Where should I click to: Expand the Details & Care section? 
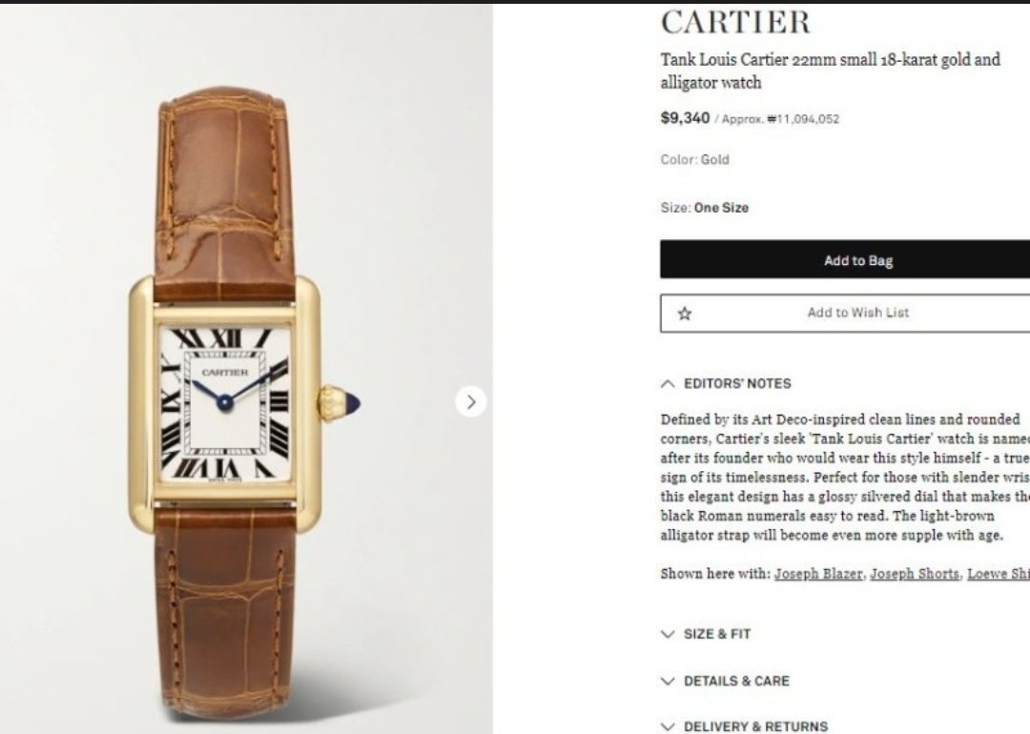click(x=725, y=682)
